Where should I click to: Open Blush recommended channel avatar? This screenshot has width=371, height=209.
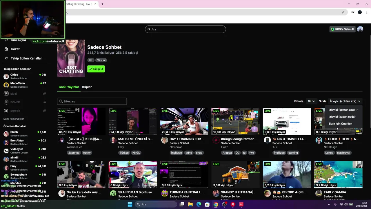pos(6,134)
